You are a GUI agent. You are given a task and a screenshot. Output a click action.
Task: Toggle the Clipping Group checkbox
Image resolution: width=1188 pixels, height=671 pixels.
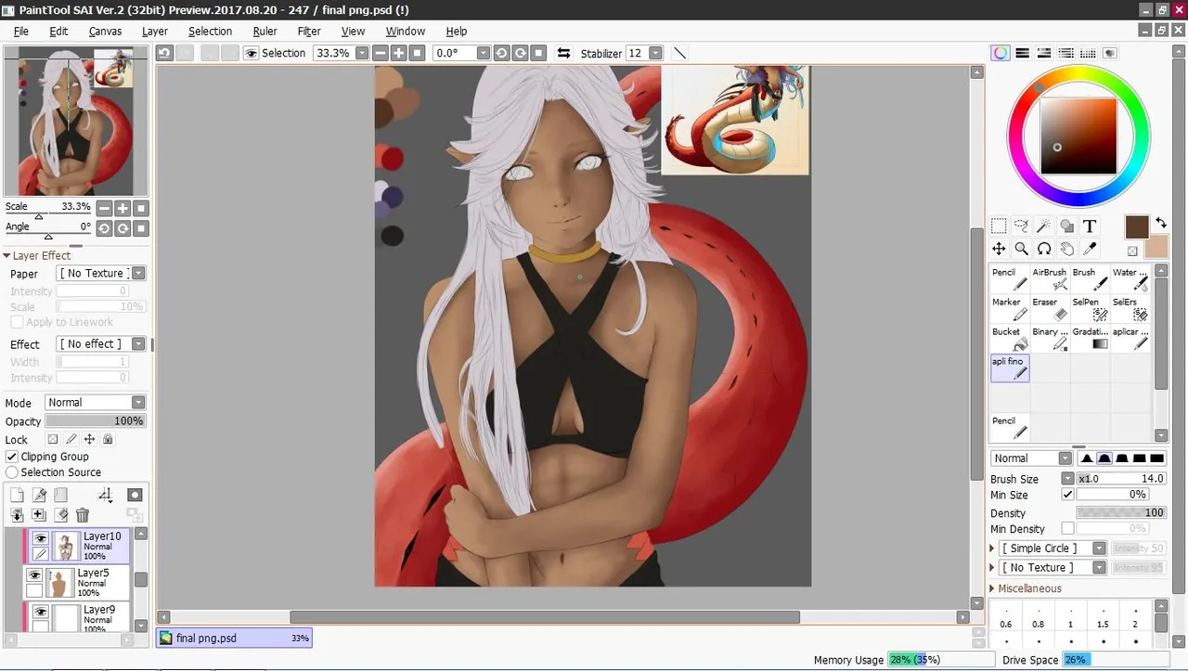[12, 457]
